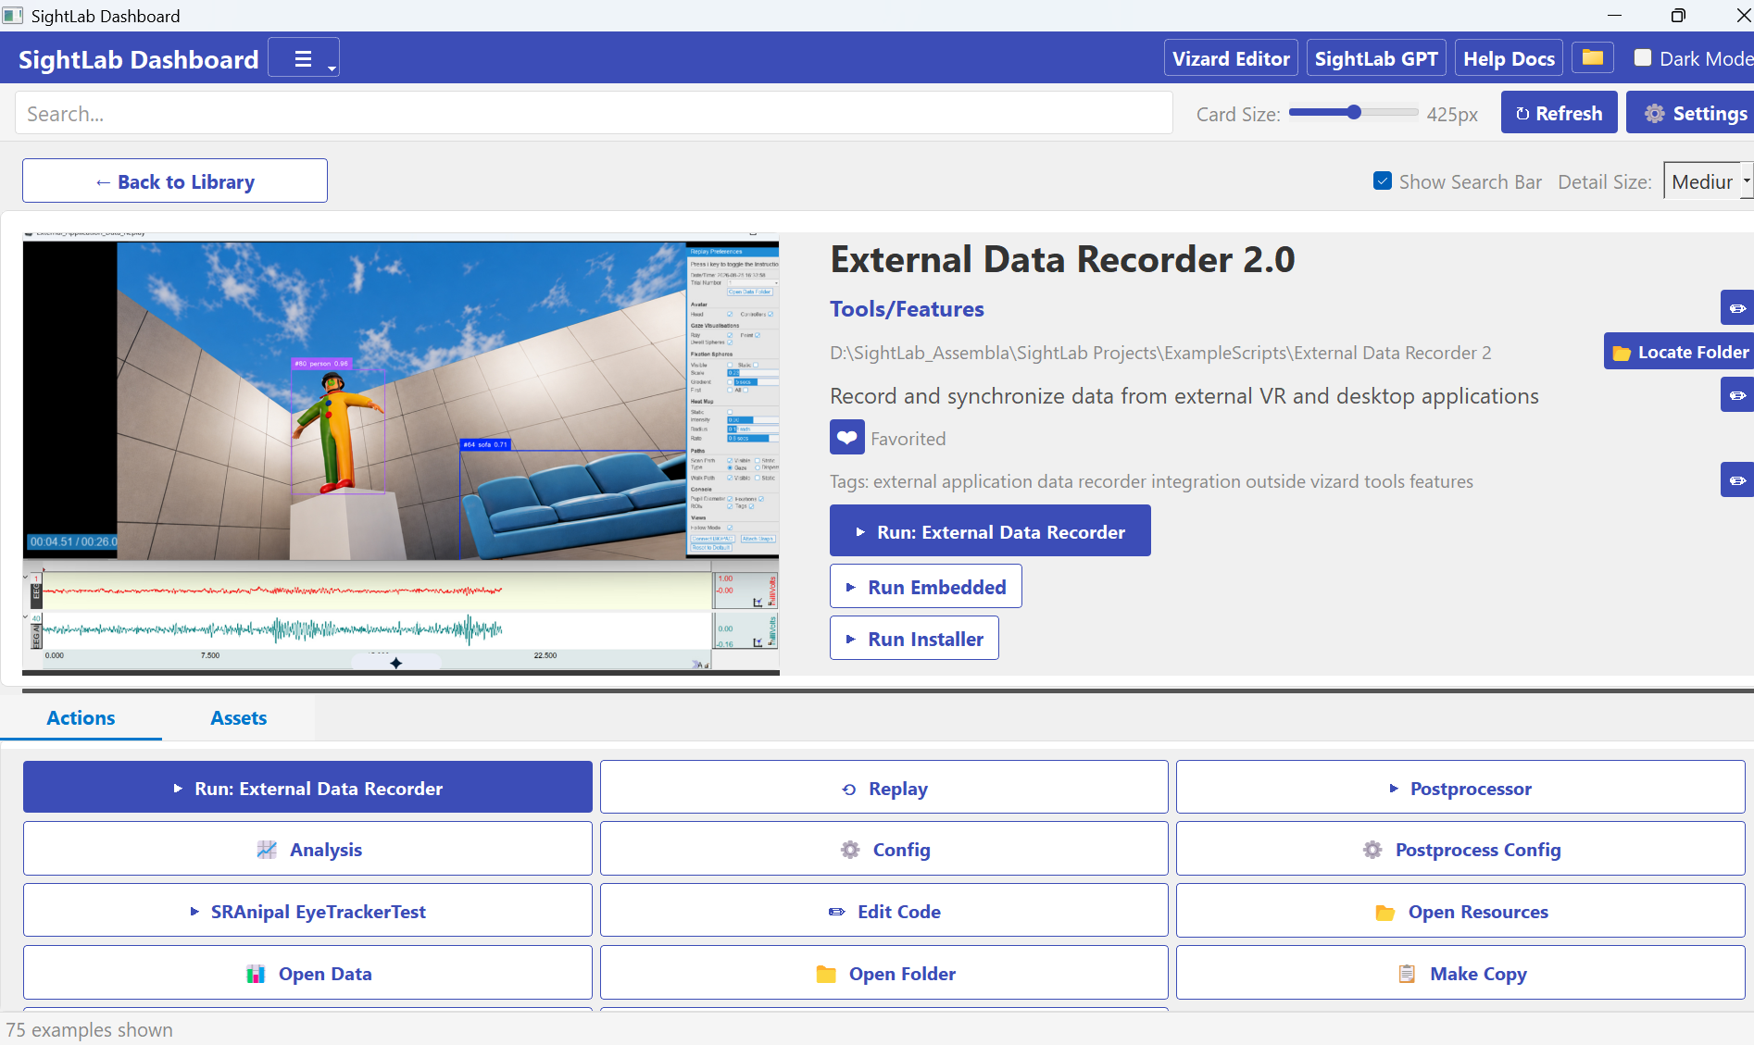Click Open Data action
Image resolution: width=1754 pixels, height=1045 pixels.
tap(307, 973)
